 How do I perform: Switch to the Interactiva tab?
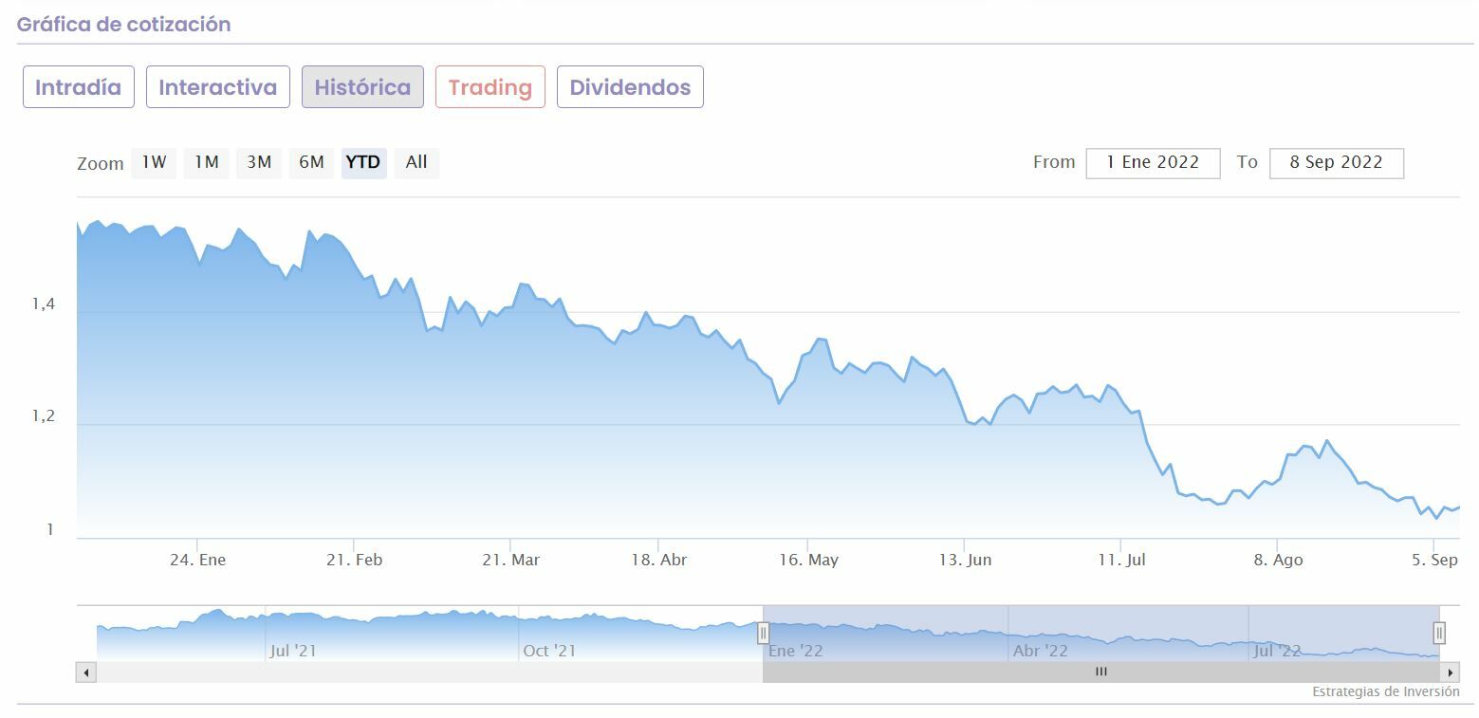click(218, 87)
